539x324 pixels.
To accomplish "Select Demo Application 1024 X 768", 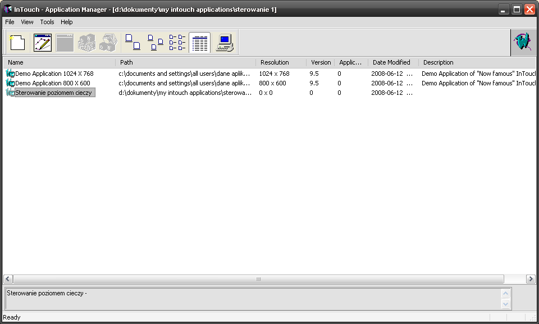I will click(x=54, y=74).
